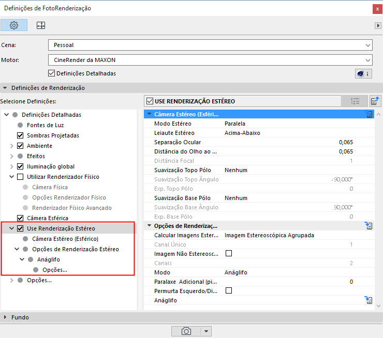Toggle the Use Renderização Estéreo tree checkbox
The image size is (383, 338).
20,228
